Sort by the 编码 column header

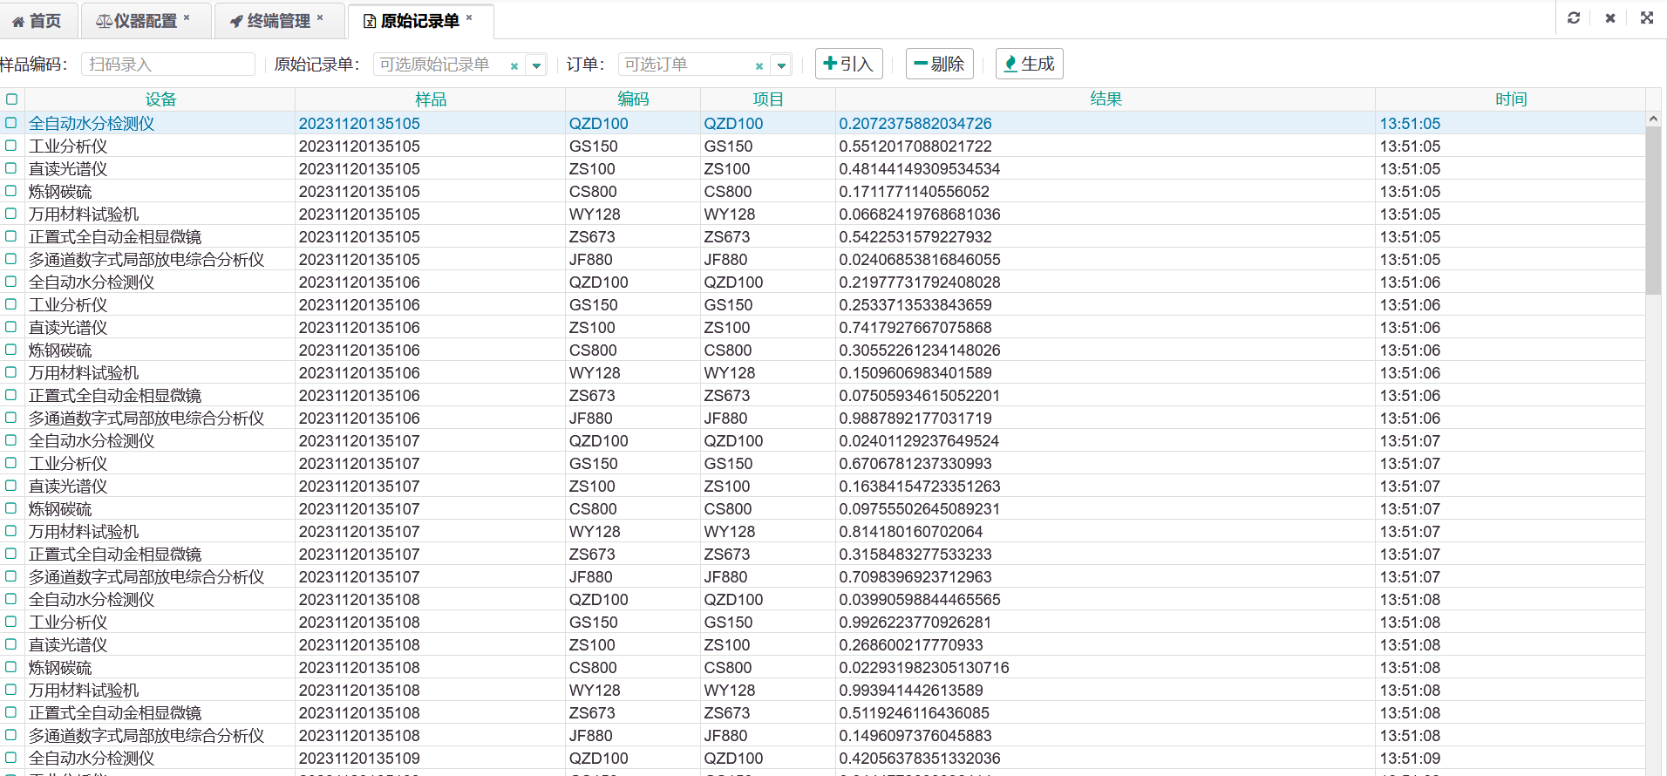[633, 99]
